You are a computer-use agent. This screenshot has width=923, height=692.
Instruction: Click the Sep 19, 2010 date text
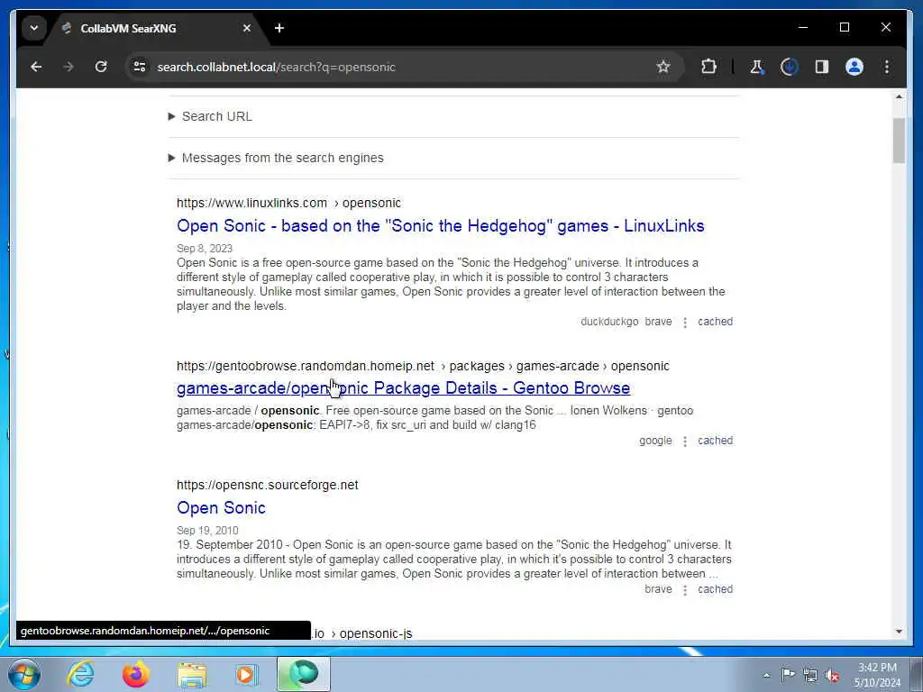(x=207, y=530)
